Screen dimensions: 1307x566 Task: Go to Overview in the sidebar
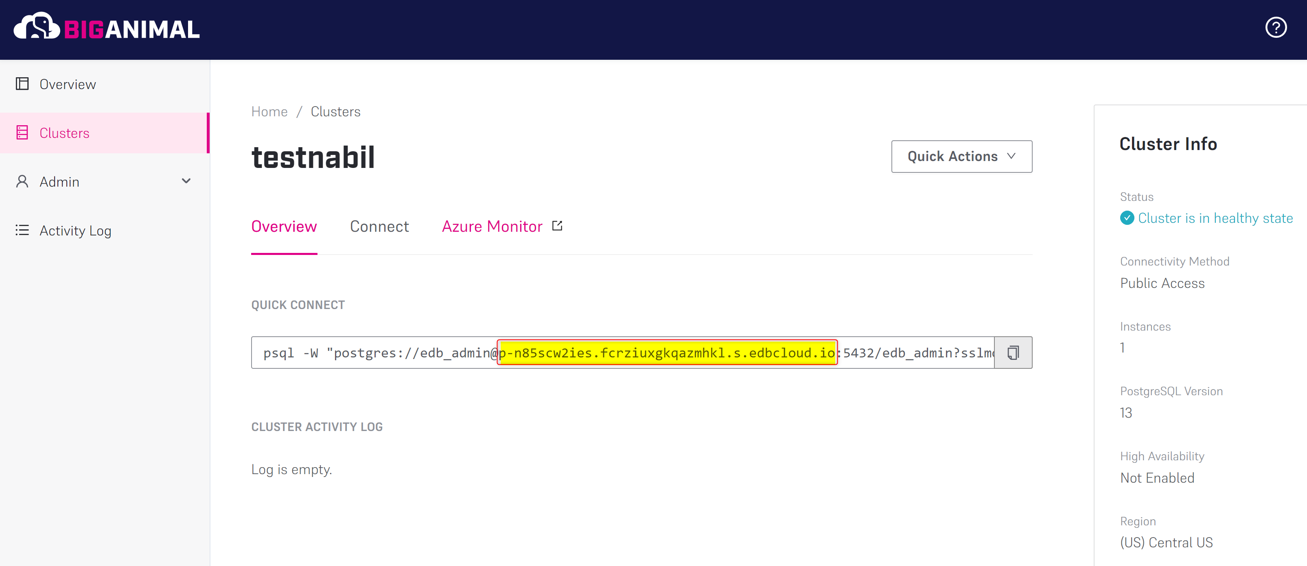coord(105,84)
